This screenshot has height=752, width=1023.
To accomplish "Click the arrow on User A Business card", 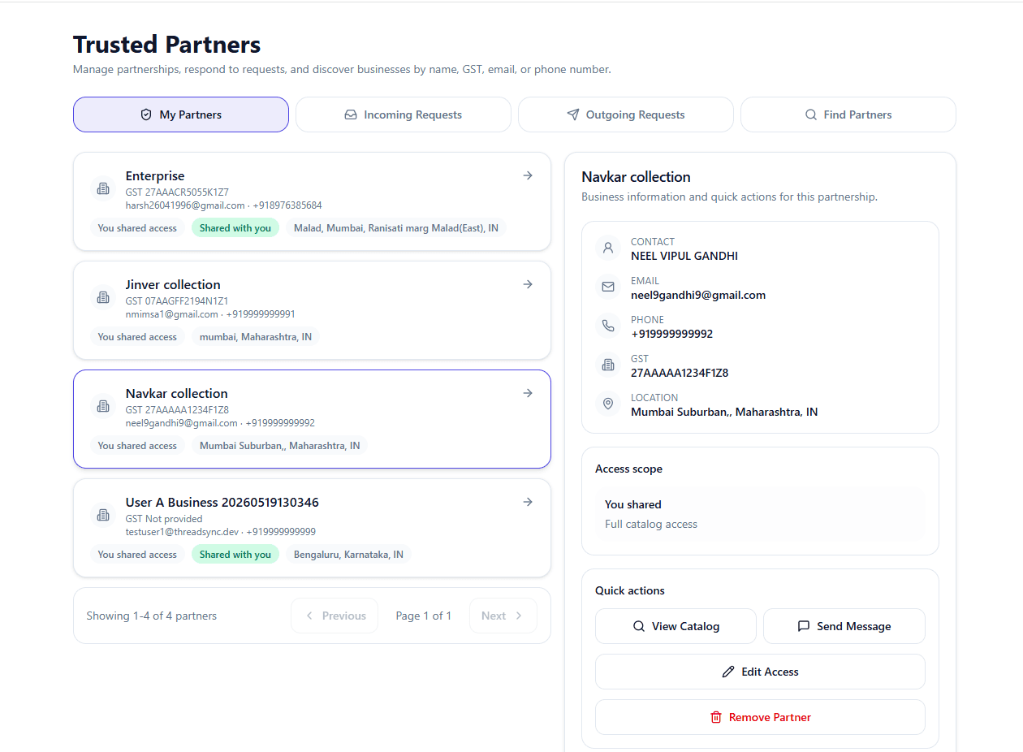I will (528, 502).
